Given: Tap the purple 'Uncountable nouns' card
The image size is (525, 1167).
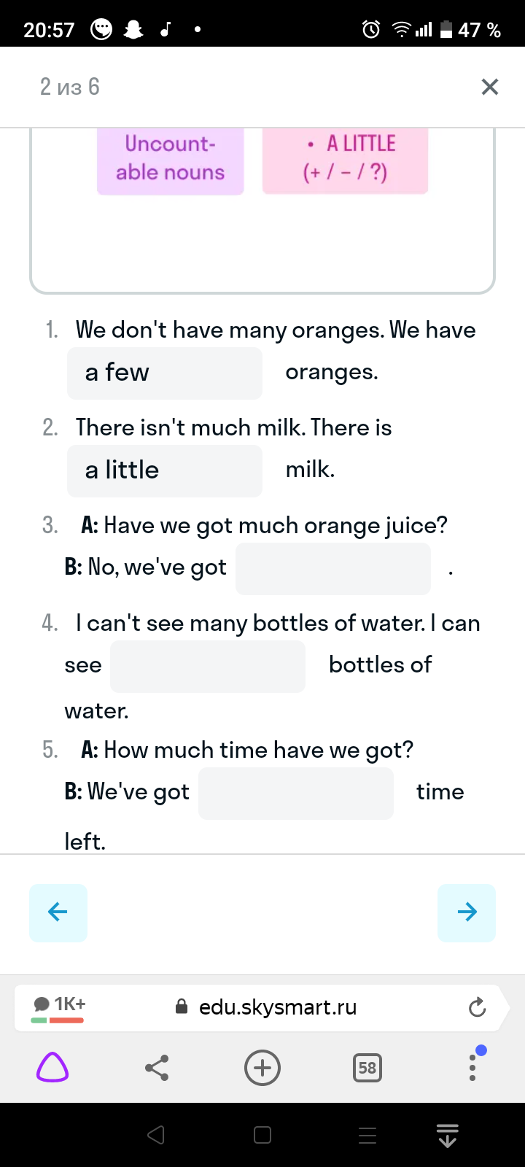Looking at the screenshot, I should tap(171, 161).
